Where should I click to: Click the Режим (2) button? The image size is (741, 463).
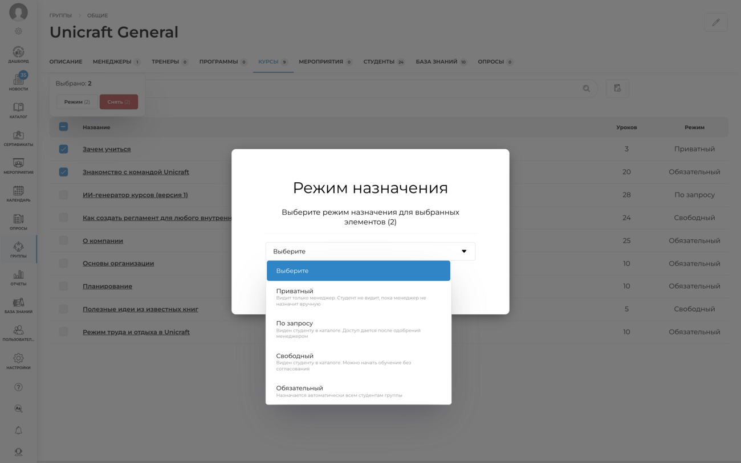pos(77,102)
